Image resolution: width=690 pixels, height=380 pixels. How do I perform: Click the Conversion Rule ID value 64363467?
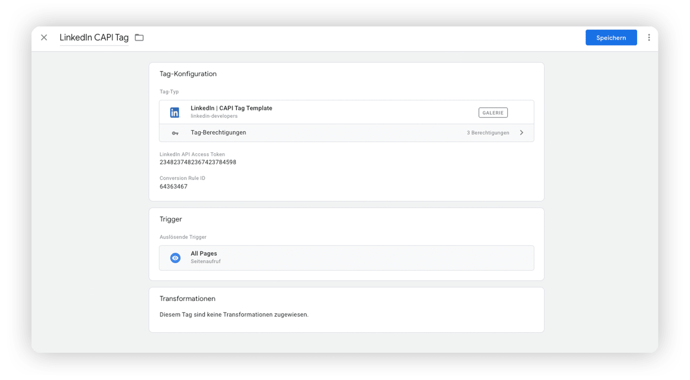[x=174, y=186]
